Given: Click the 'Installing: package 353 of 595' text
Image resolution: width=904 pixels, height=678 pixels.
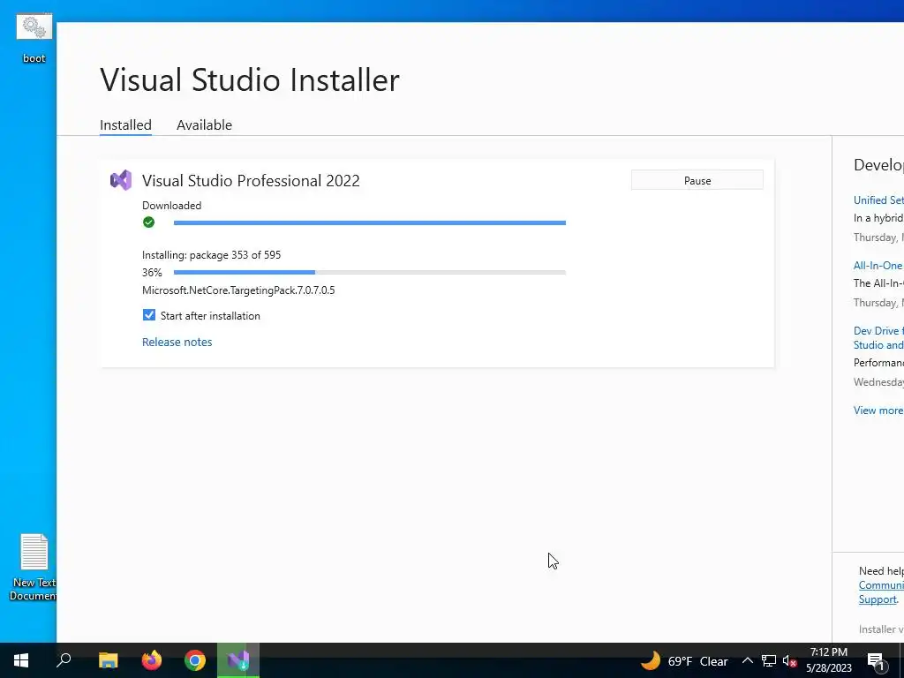Looking at the screenshot, I should coord(212,255).
